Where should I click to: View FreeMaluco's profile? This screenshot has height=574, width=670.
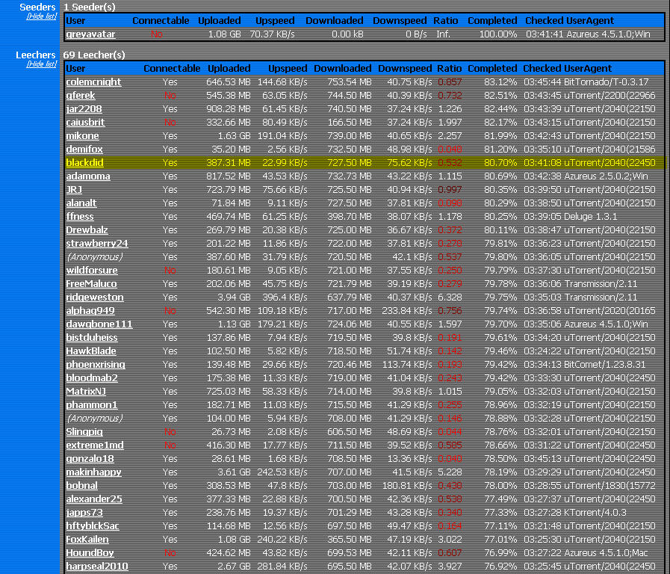91,284
